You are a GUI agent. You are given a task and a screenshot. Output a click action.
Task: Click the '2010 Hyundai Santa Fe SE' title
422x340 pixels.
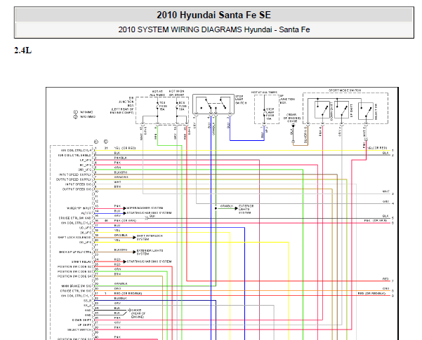pos(213,15)
